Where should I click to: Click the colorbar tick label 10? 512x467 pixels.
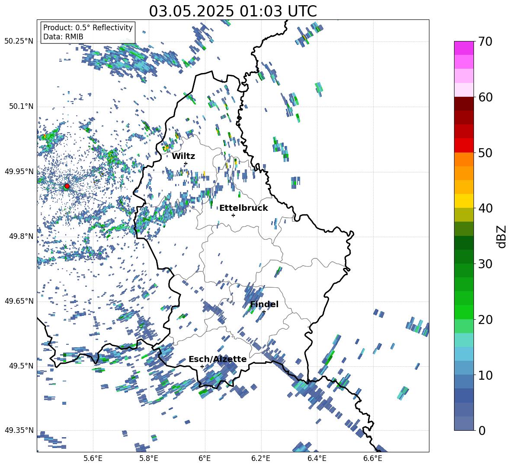(x=485, y=375)
